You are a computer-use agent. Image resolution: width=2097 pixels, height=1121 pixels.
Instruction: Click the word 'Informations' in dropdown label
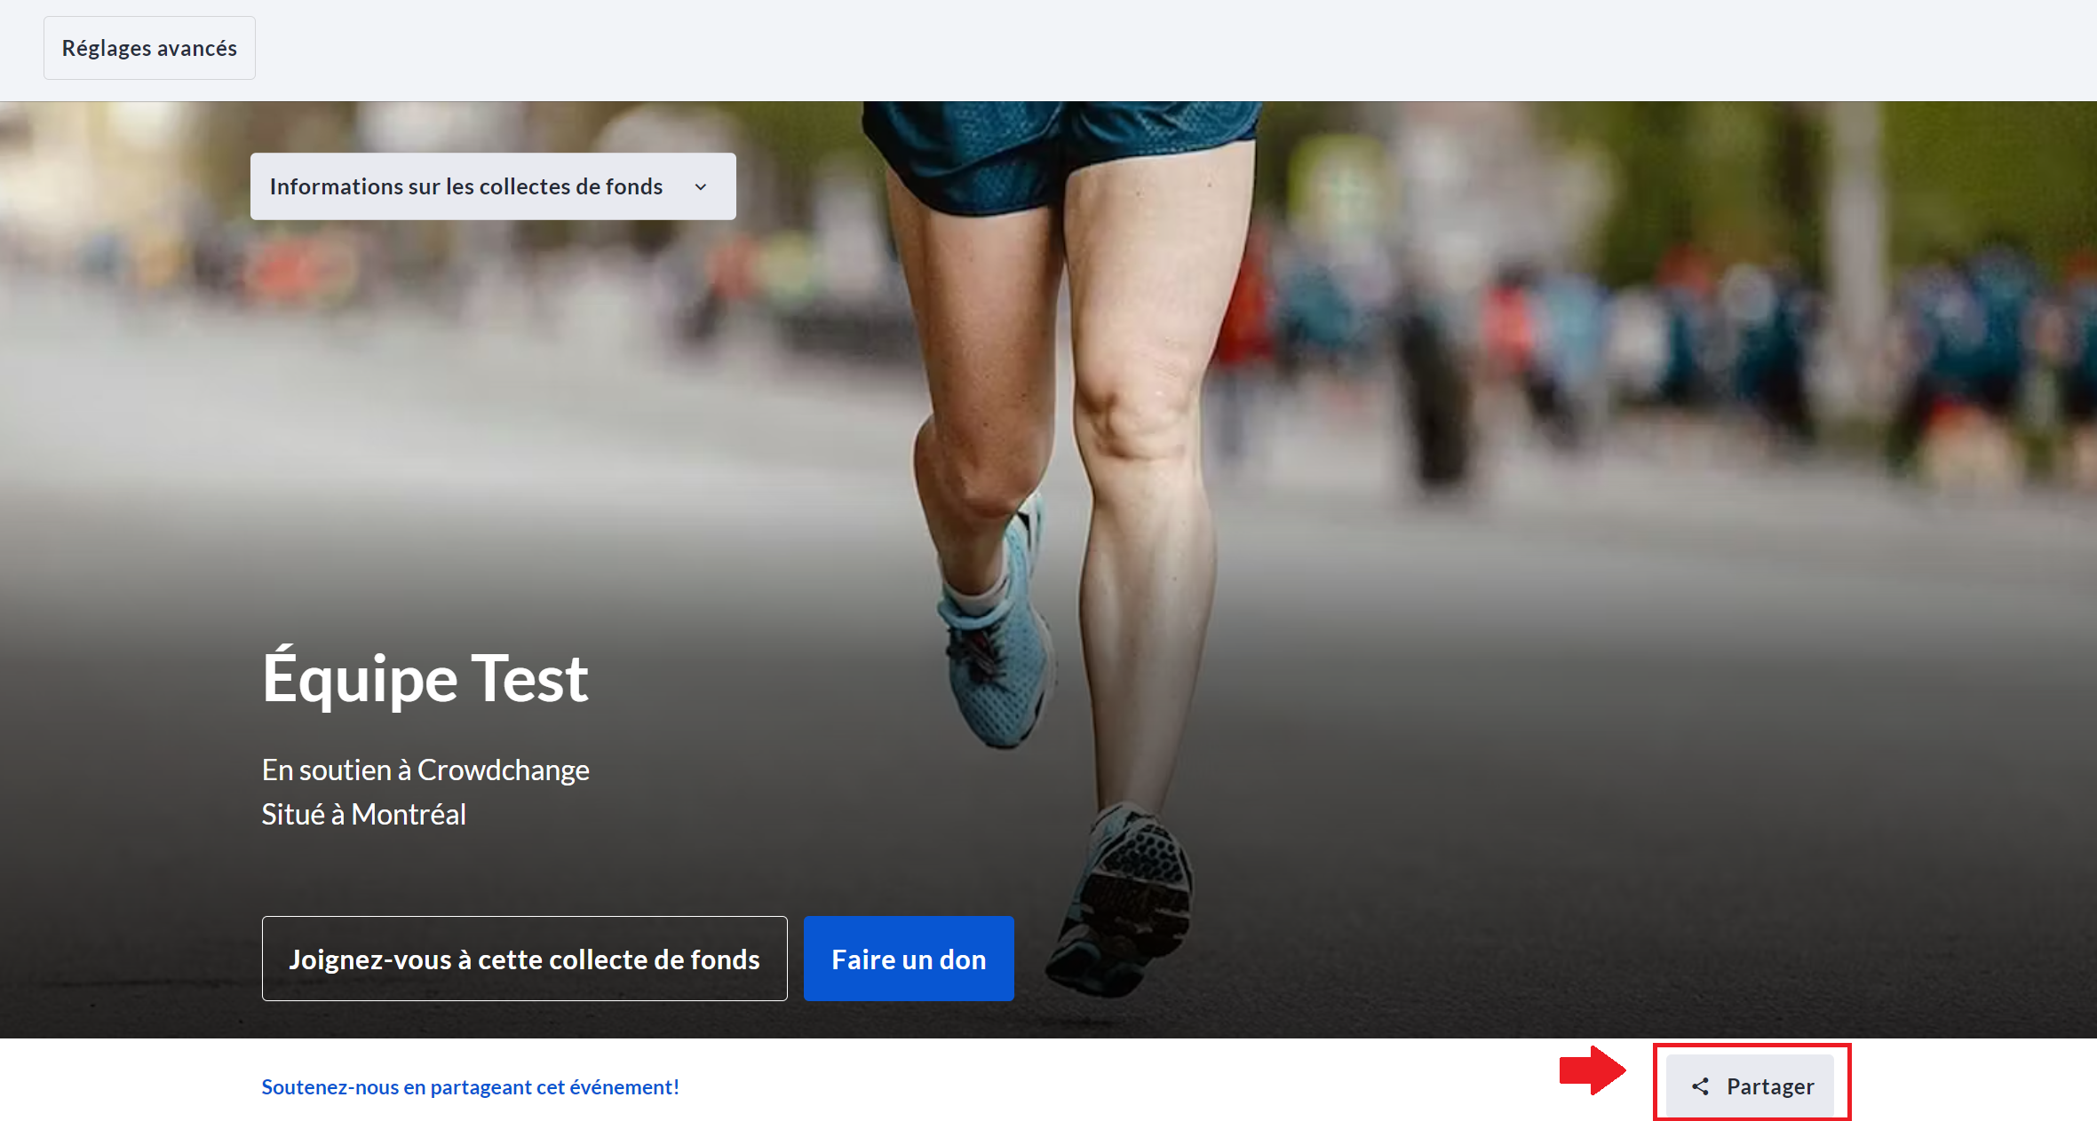click(336, 187)
